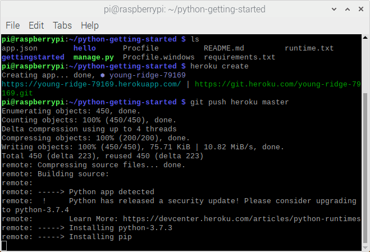The height and width of the screenshot is (252, 370).
Task: Click the vertical scrollbar thumb
Action: 365,167
